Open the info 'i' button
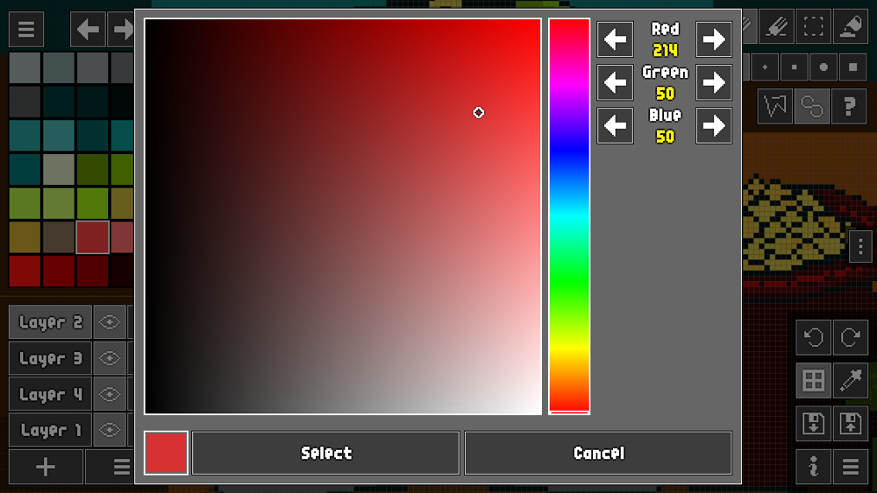 [813, 466]
